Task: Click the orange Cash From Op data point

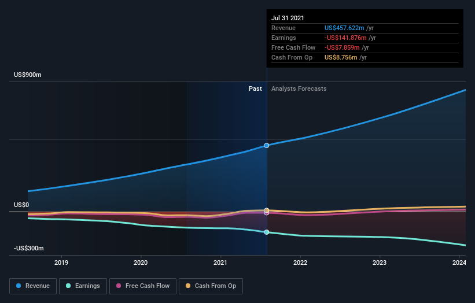Action: click(x=267, y=210)
